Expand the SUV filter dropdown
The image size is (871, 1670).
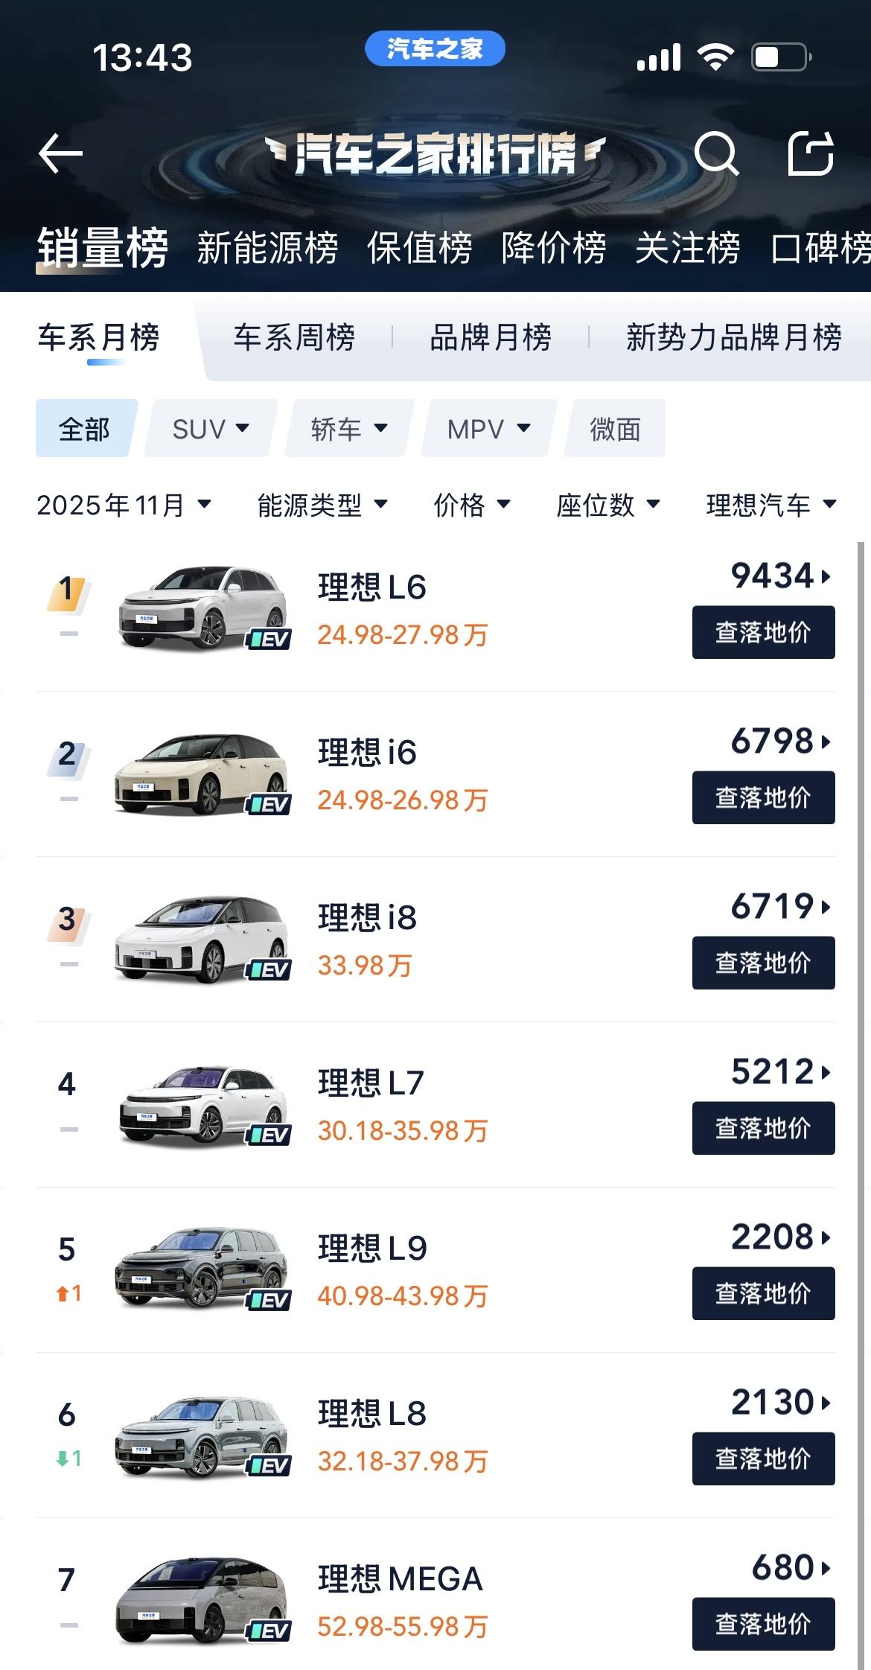tap(211, 428)
